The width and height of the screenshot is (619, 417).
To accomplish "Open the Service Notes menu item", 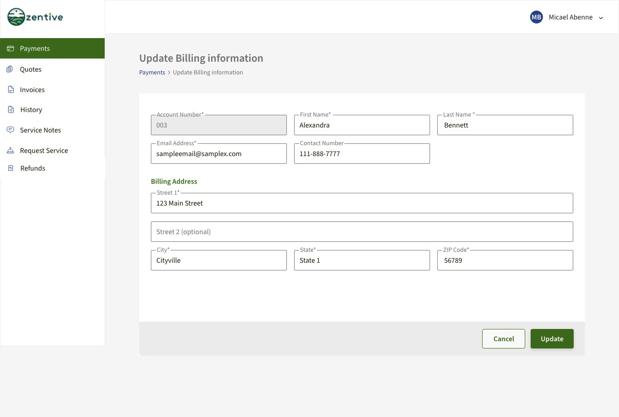I will 40,130.
